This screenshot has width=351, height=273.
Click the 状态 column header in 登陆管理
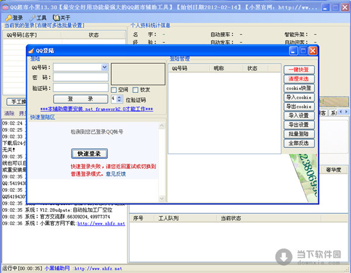(256, 68)
